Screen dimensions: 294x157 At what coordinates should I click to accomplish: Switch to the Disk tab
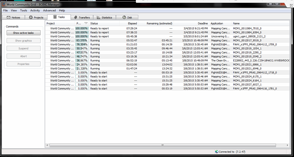pyautogui.click(x=127, y=17)
